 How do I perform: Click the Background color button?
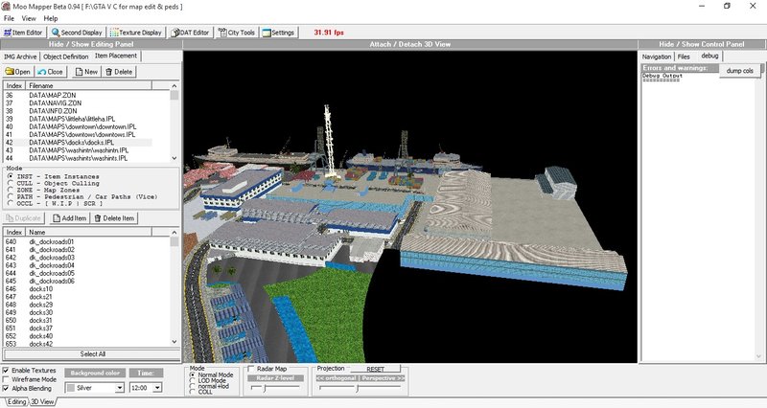[x=95, y=374]
